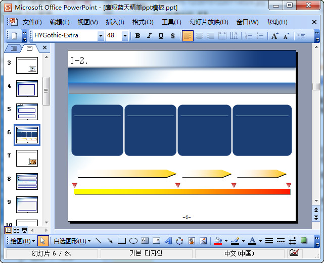The width and height of the screenshot is (324, 263).
Task: Open the 插入(I) menu
Action: (x=115, y=22)
